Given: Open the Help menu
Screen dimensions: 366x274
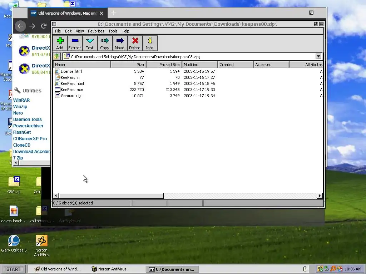Looking at the screenshot, I should coord(125,31).
